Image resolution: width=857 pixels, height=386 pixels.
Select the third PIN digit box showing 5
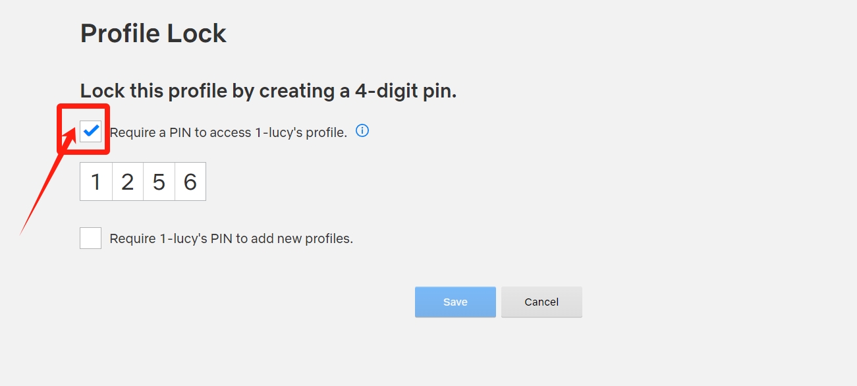[159, 182]
